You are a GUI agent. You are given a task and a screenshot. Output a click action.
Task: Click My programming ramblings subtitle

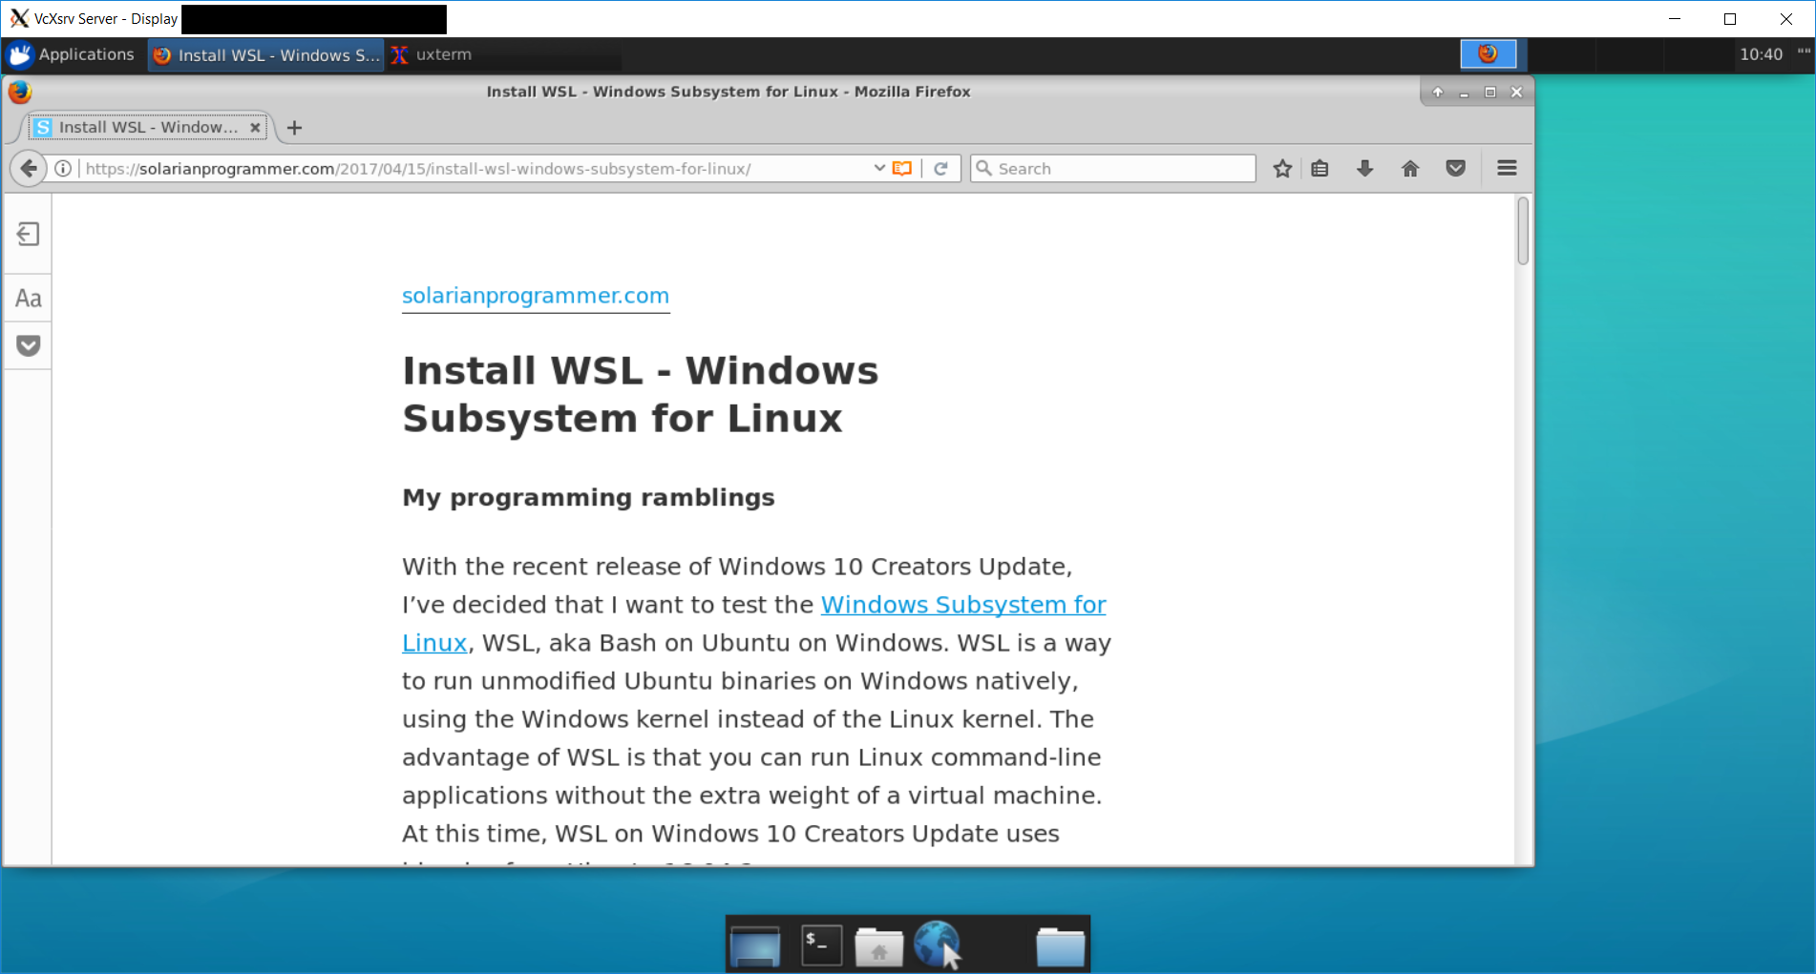tap(588, 497)
